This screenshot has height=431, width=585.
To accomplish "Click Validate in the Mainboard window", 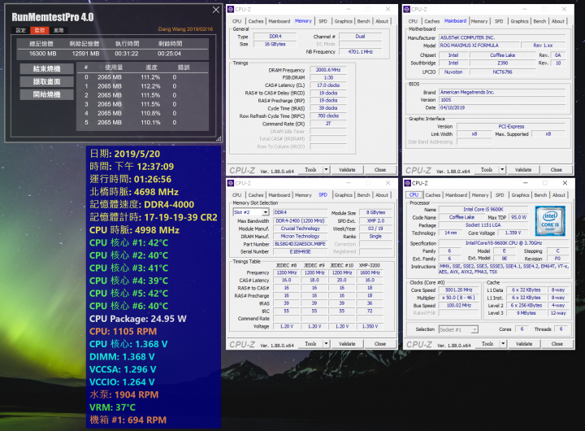I will tap(523, 170).
